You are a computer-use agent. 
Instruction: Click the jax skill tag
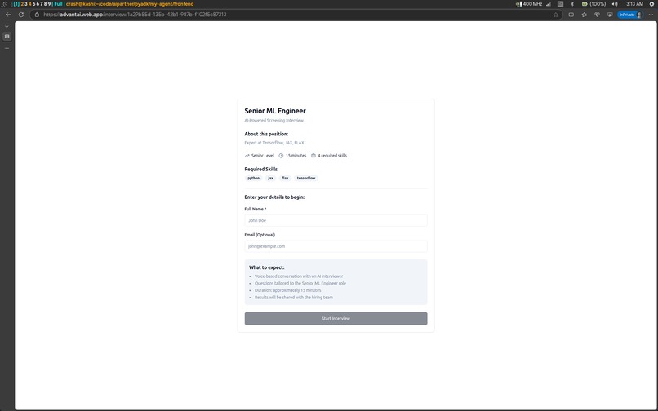[271, 179]
